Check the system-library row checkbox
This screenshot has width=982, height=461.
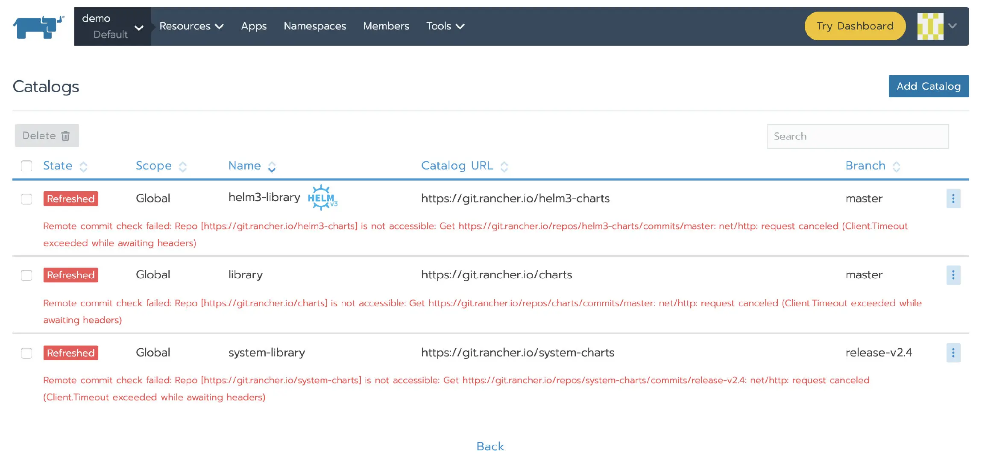click(26, 353)
